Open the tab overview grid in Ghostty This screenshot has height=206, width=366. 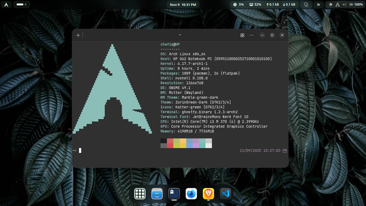click(x=242, y=35)
